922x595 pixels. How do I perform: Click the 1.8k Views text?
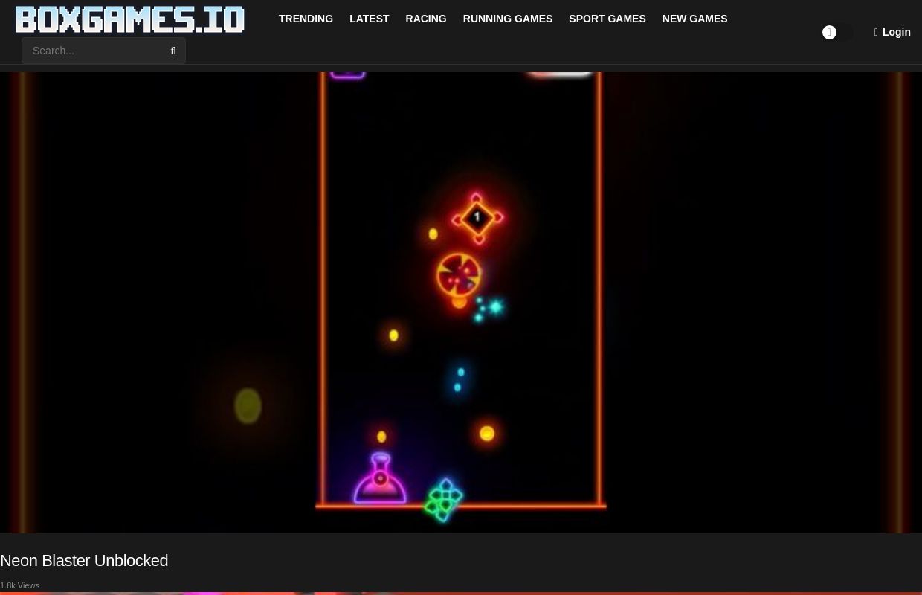tap(19, 585)
